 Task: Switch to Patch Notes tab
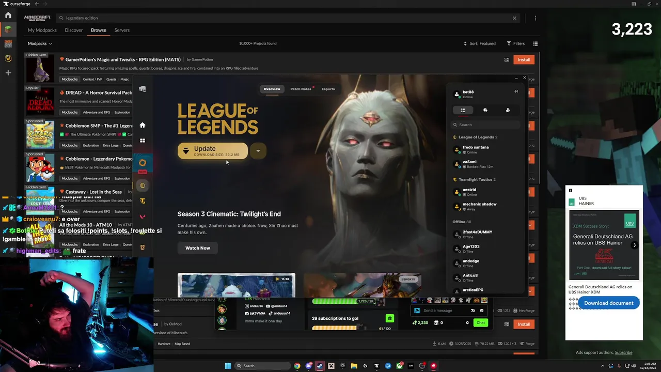(x=301, y=89)
